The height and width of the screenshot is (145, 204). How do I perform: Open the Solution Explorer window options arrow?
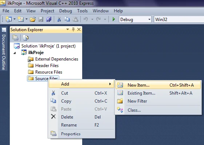click(x=68, y=29)
